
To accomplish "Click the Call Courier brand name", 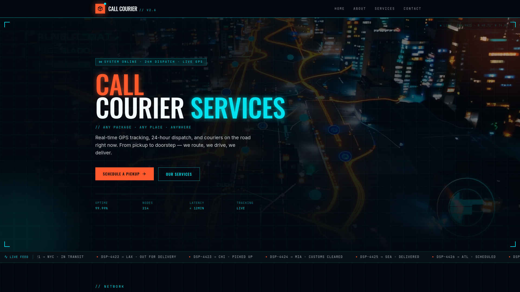I will pyautogui.click(x=123, y=9).
